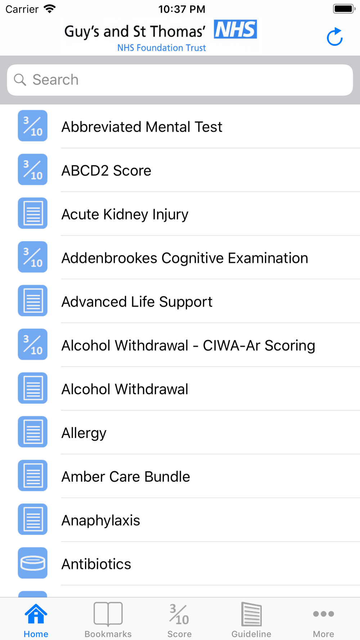Tap the Antibiotics pill icon
The height and width of the screenshot is (640, 360).
[x=33, y=563]
